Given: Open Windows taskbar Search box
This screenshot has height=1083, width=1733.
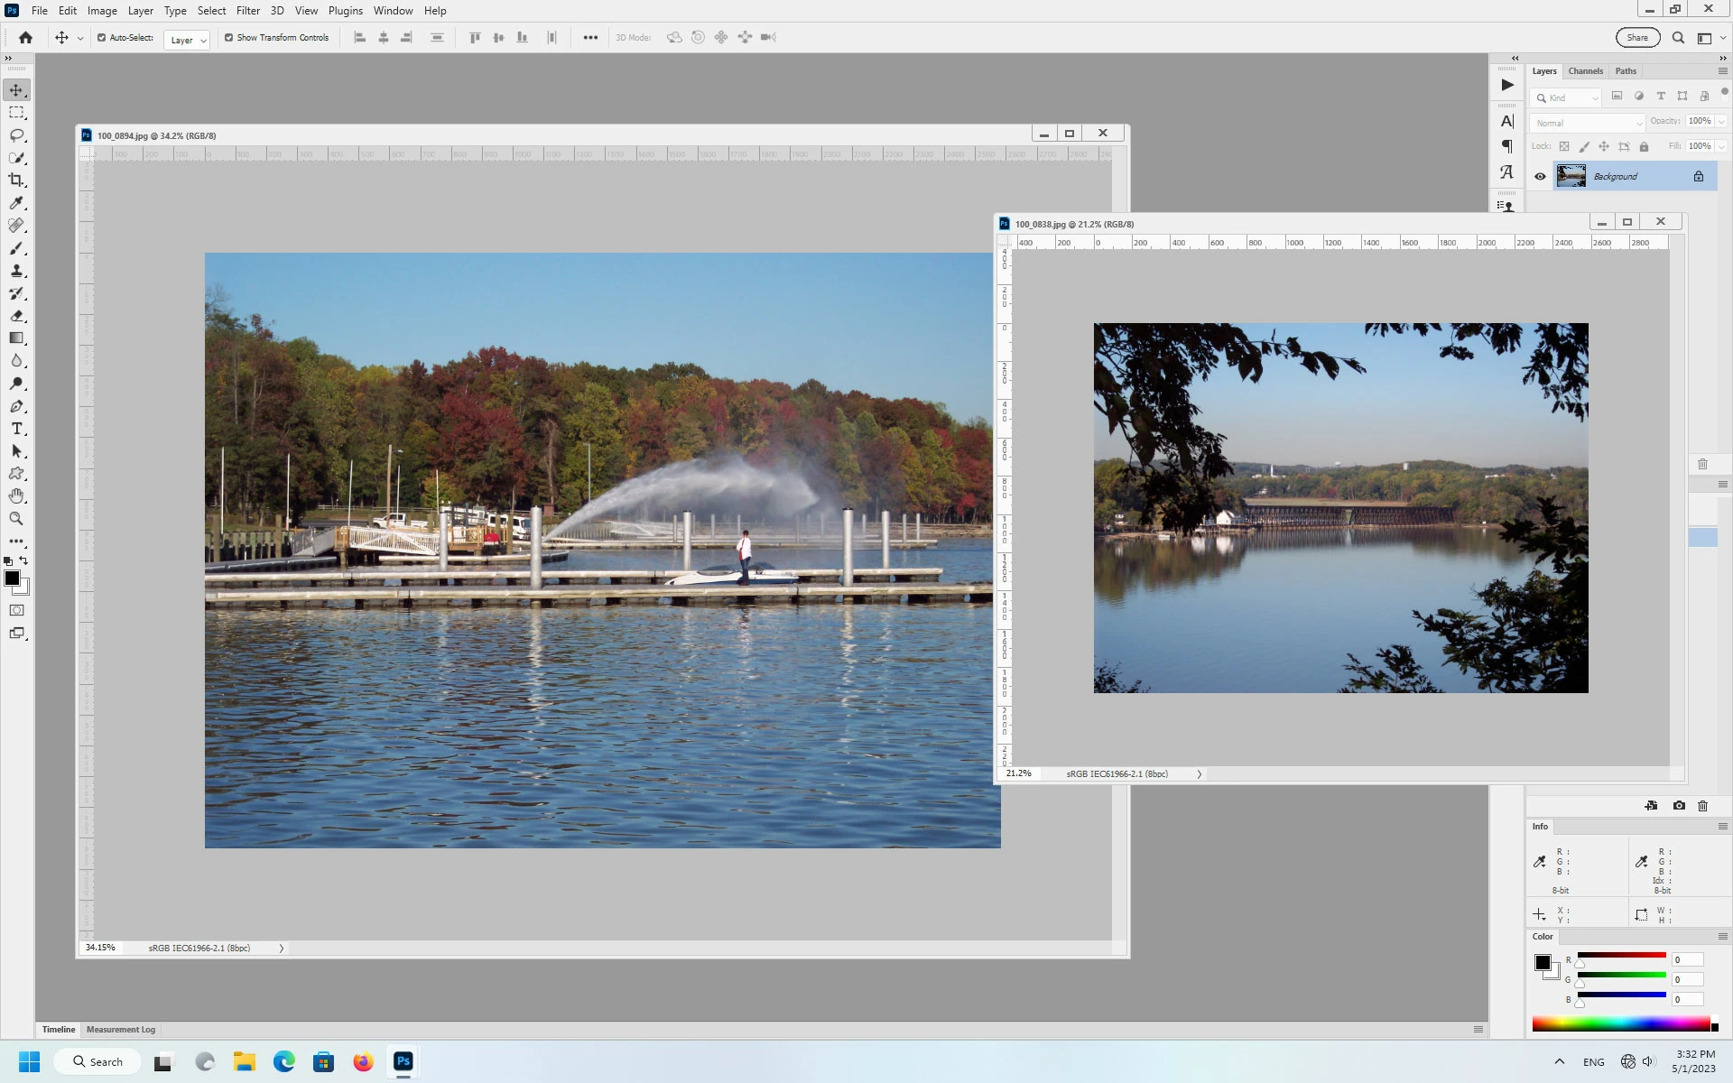Looking at the screenshot, I should [x=97, y=1061].
